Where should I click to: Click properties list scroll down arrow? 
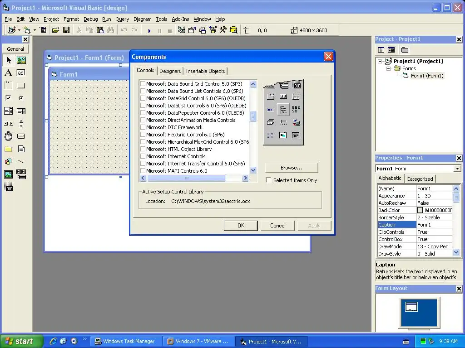click(456, 252)
